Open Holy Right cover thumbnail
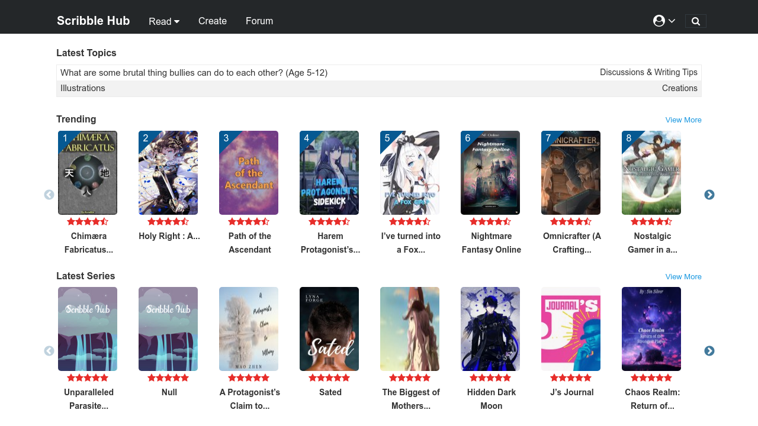Screen dimensions: 758x426 [168, 173]
